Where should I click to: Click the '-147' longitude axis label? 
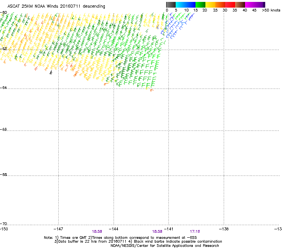click(58, 229)
